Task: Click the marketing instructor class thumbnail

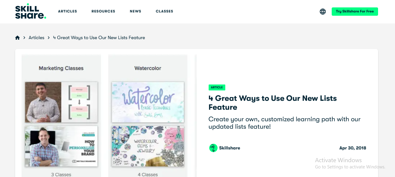Action: 61,102
